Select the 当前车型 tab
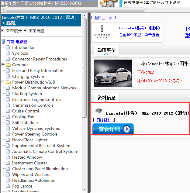190x193 pixels. [106, 50]
